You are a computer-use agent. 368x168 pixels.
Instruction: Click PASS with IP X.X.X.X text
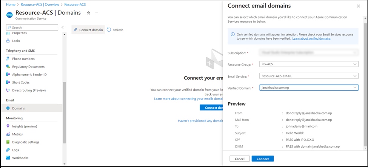click(300, 140)
